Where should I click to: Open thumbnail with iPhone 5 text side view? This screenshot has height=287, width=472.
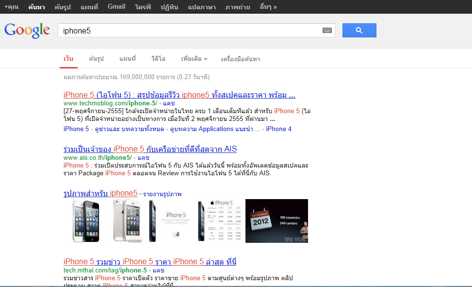click(x=170, y=221)
